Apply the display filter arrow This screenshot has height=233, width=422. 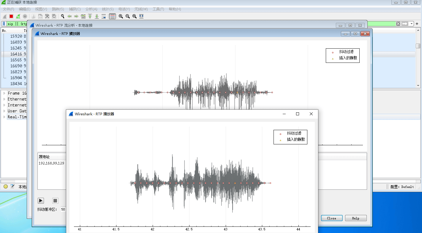pos(405,24)
